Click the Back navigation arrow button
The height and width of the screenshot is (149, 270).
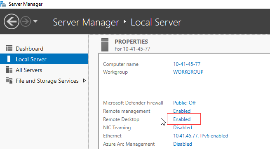click(x=12, y=21)
